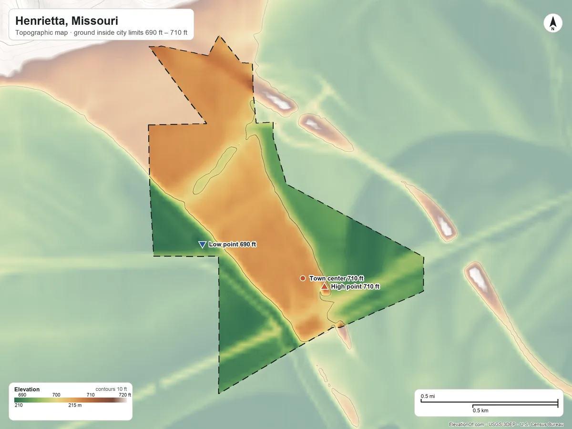Click the red high point triangle marker
The height and width of the screenshot is (429, 572).
pyautogui.click(x=325, y=286)
